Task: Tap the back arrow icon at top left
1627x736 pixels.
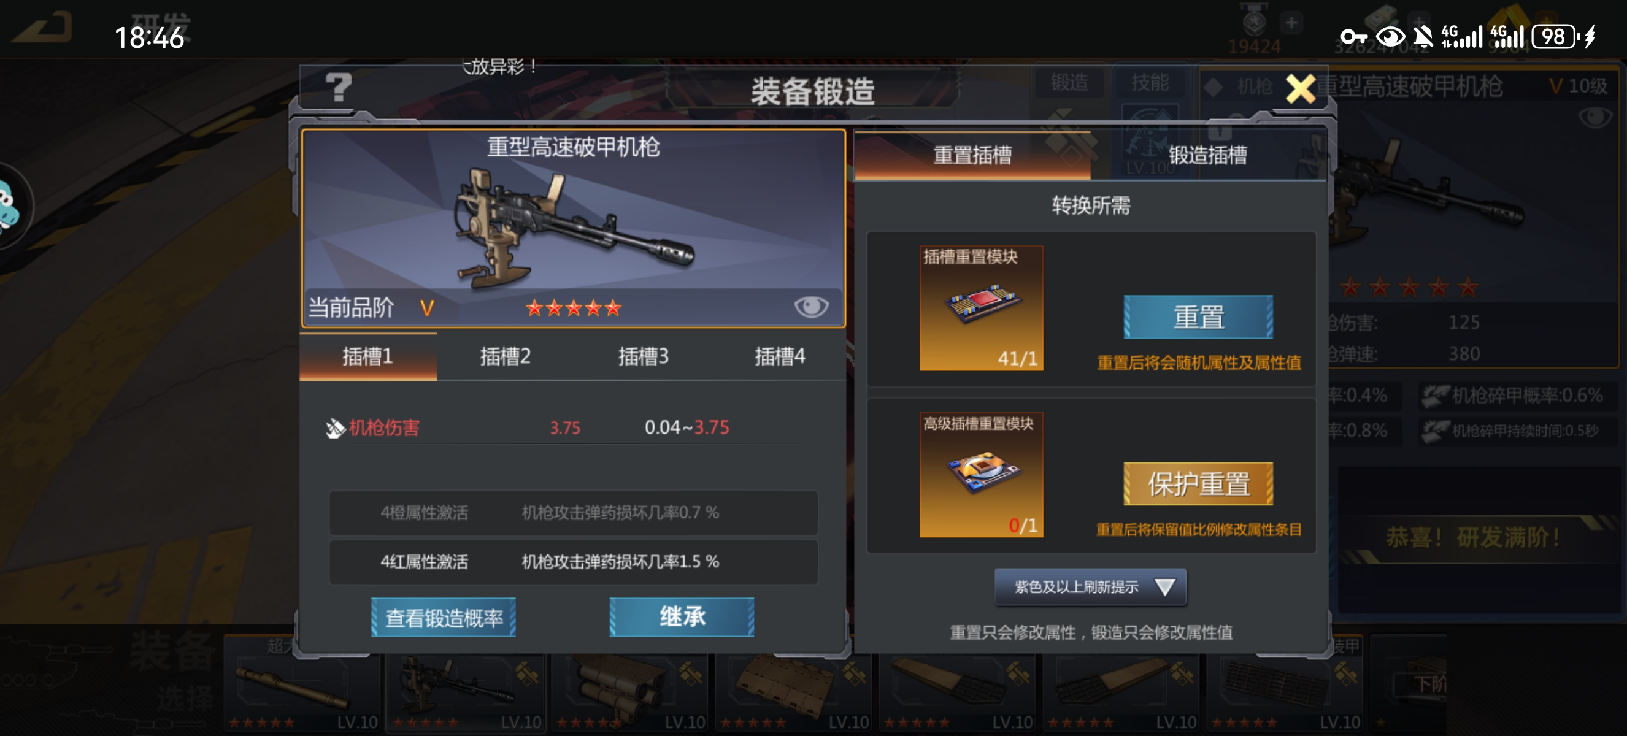Action: 42,28
